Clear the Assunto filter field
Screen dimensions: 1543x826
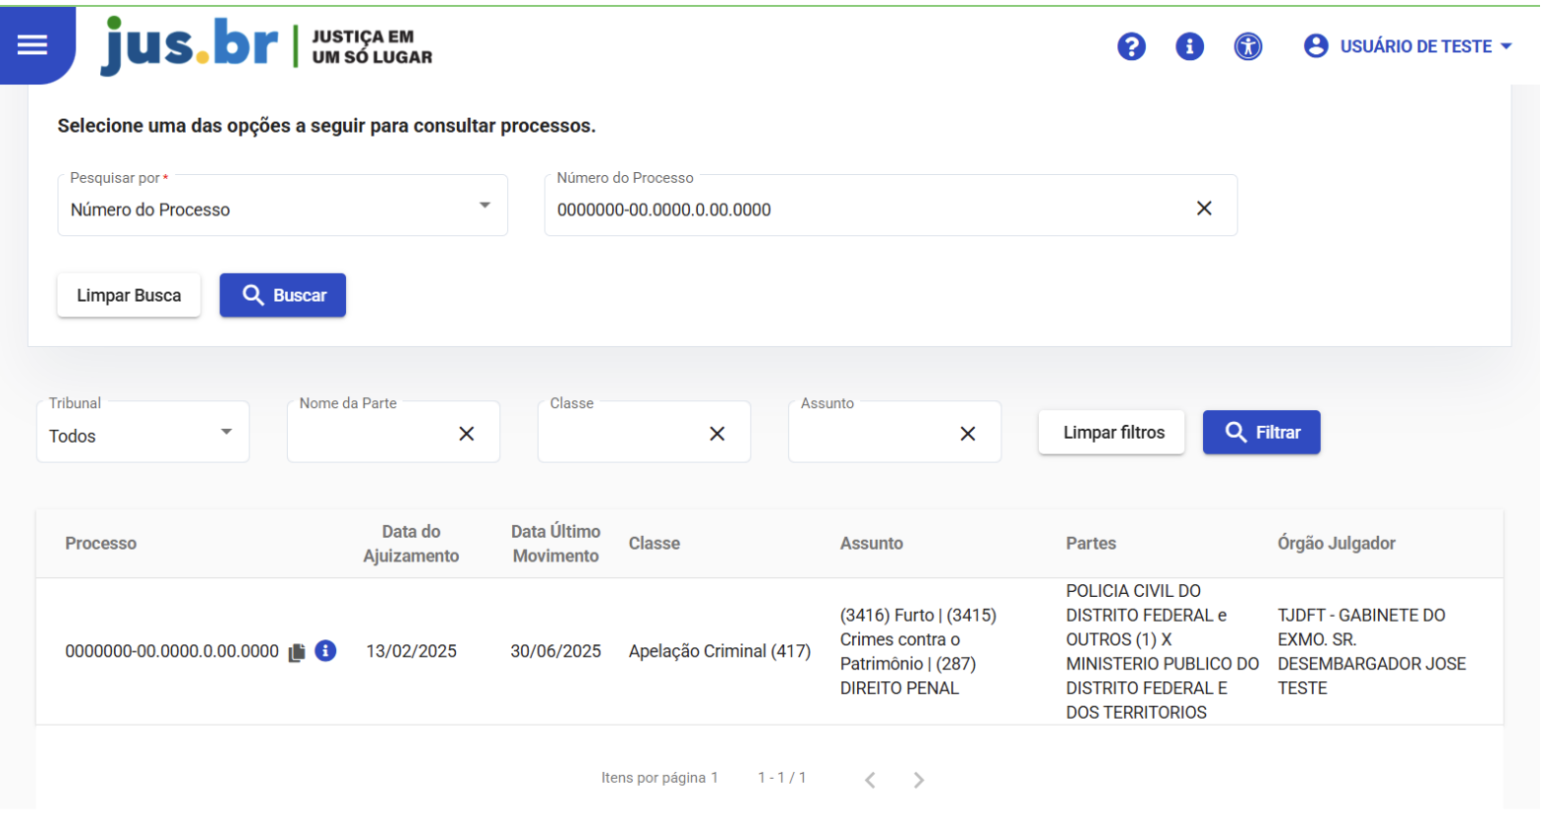968,434
